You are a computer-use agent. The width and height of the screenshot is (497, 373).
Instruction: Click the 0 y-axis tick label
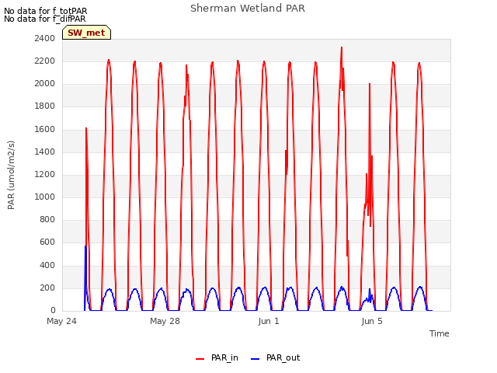click(53, 310)
